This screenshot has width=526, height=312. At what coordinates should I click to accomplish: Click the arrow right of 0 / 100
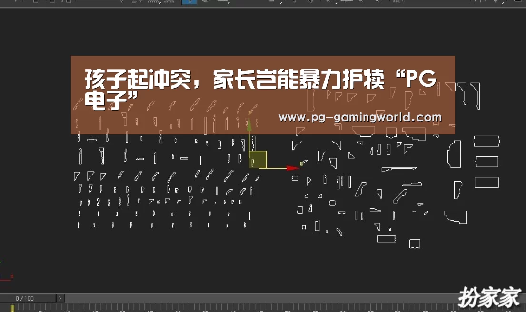[x=60, y=298]
